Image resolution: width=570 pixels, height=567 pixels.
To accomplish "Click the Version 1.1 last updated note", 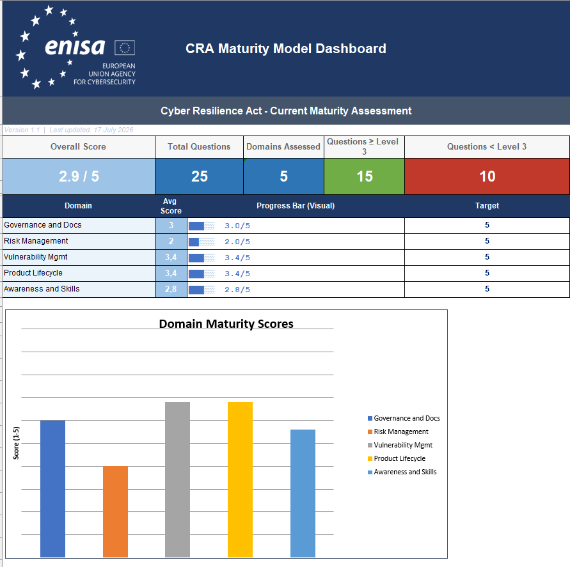I will (x=68, y=130).
